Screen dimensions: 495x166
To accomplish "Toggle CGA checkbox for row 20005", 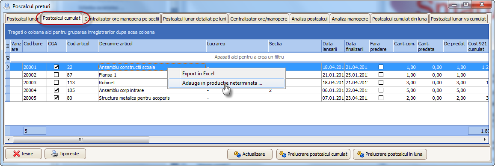I will point(56,98).
